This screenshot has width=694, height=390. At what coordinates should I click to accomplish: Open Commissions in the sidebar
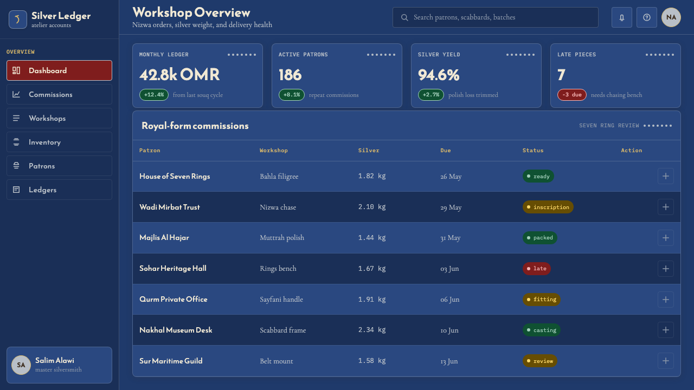pyautogui.click(x=59, y=94)
